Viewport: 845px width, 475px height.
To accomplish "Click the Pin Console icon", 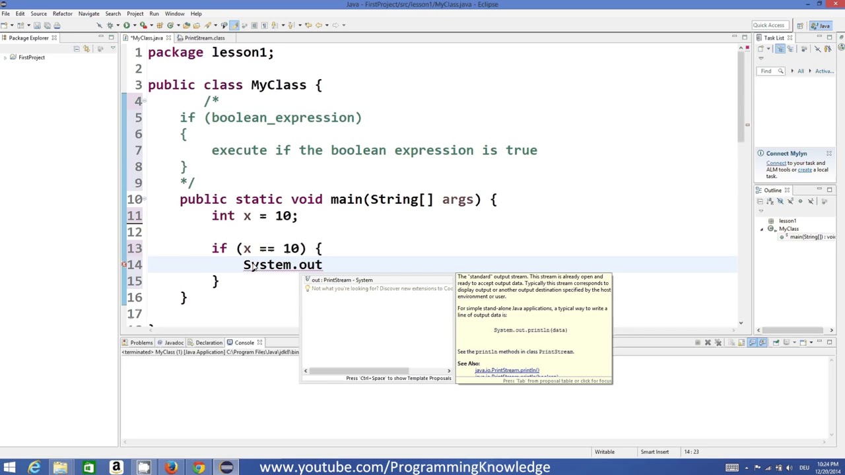I will pyautogui.click(x=776, y=342).
